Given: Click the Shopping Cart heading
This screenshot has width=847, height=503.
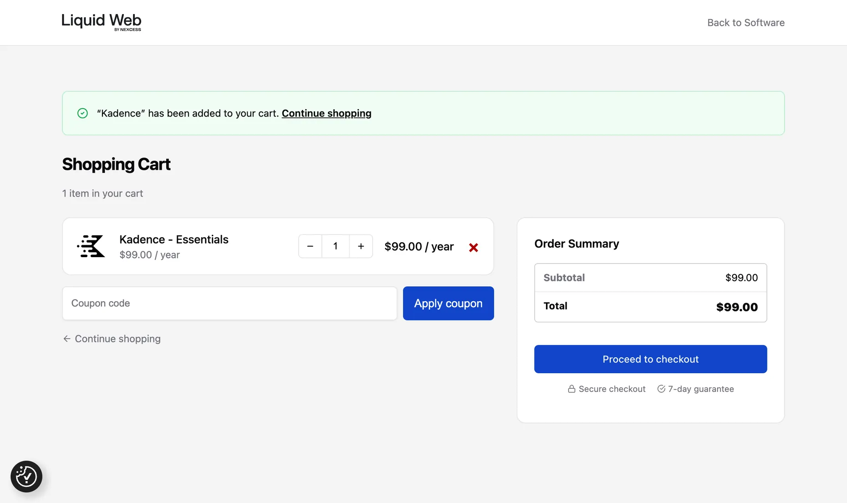Looking at the screenshot, I should pos(116,164).
